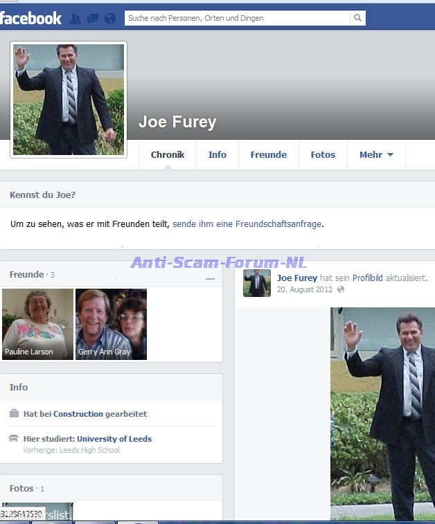Click the public globe icon beside post date

coord(340,289)
